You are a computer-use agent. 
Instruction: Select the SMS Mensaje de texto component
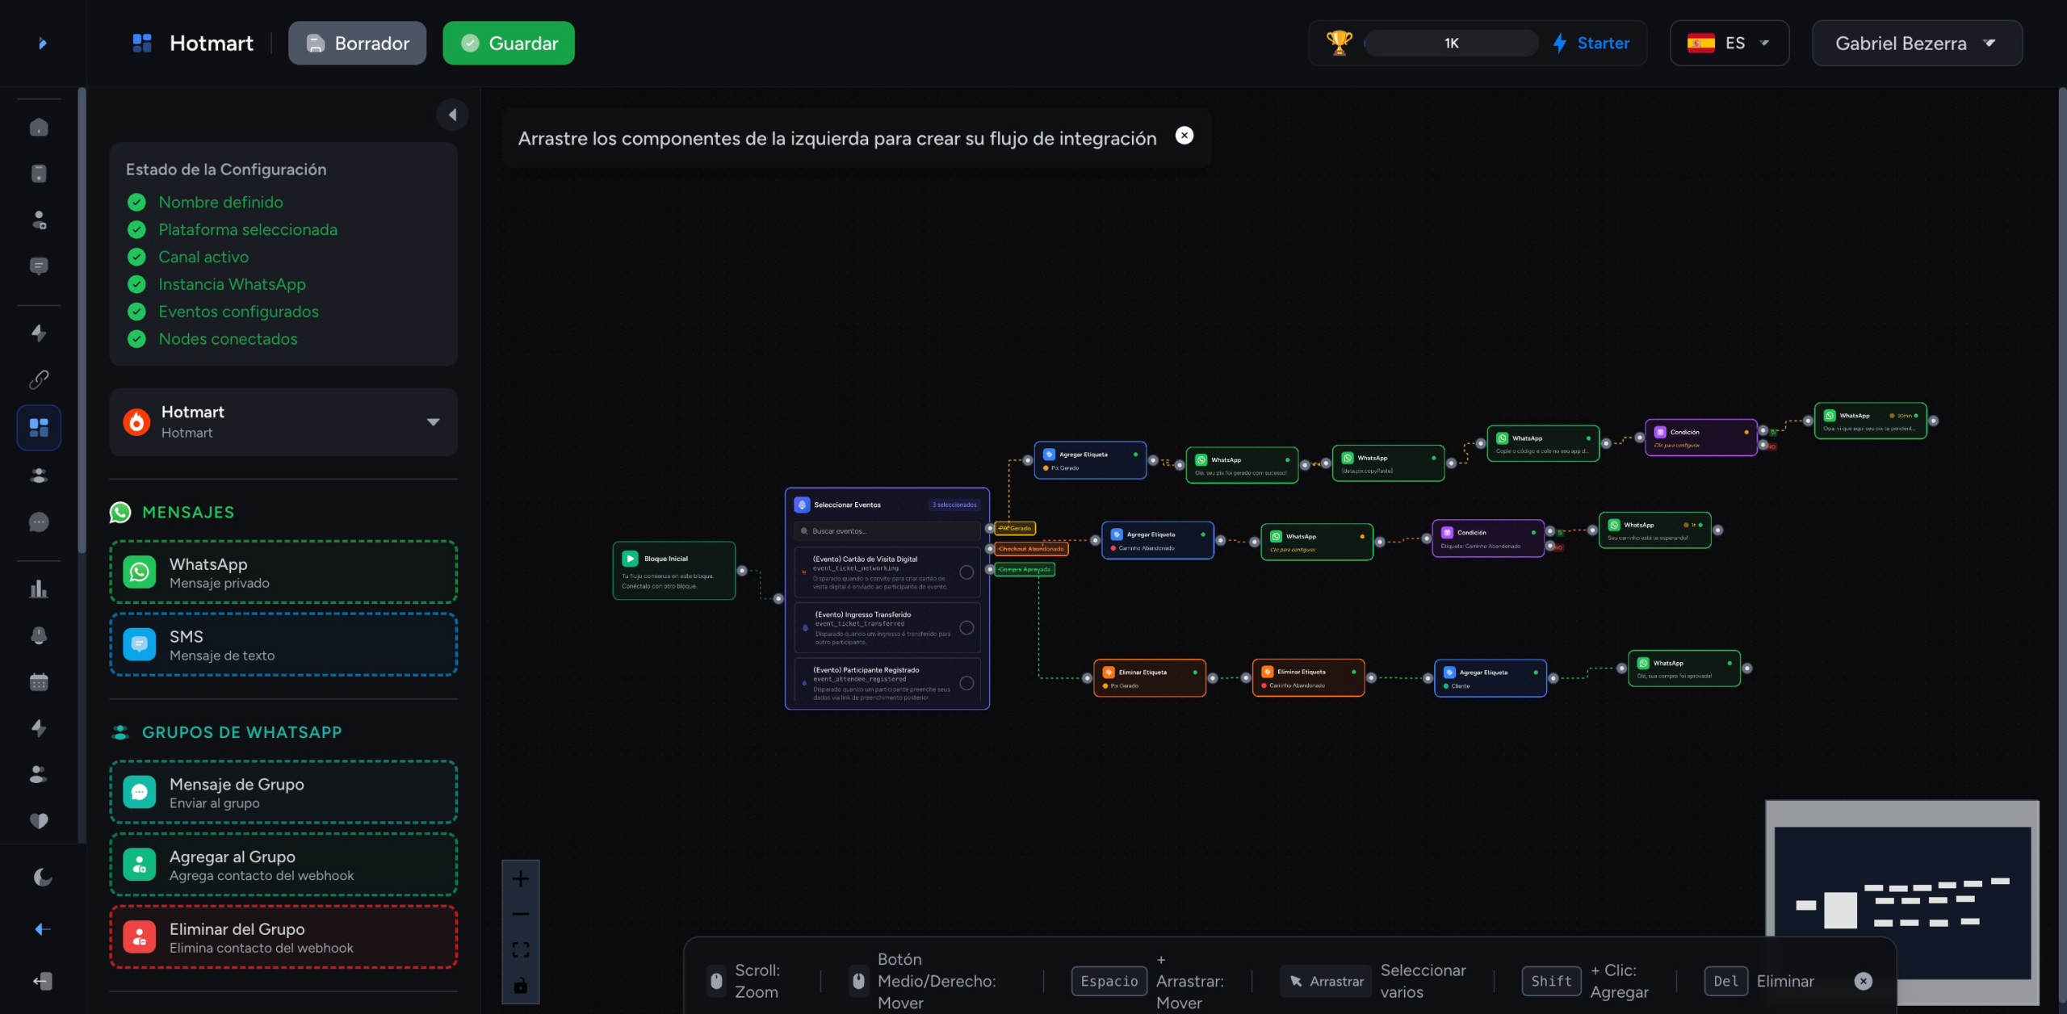[283, 645]
